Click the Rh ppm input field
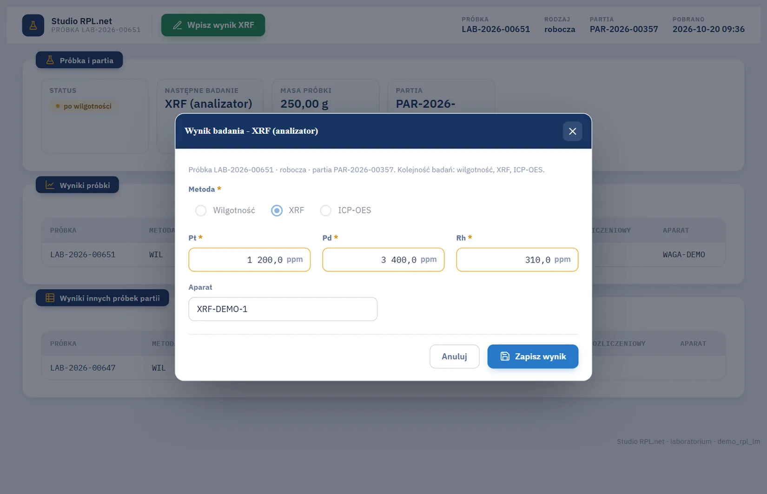Image resolution: width=767 pixels, height=494 pixels. [x=517, y=260]
